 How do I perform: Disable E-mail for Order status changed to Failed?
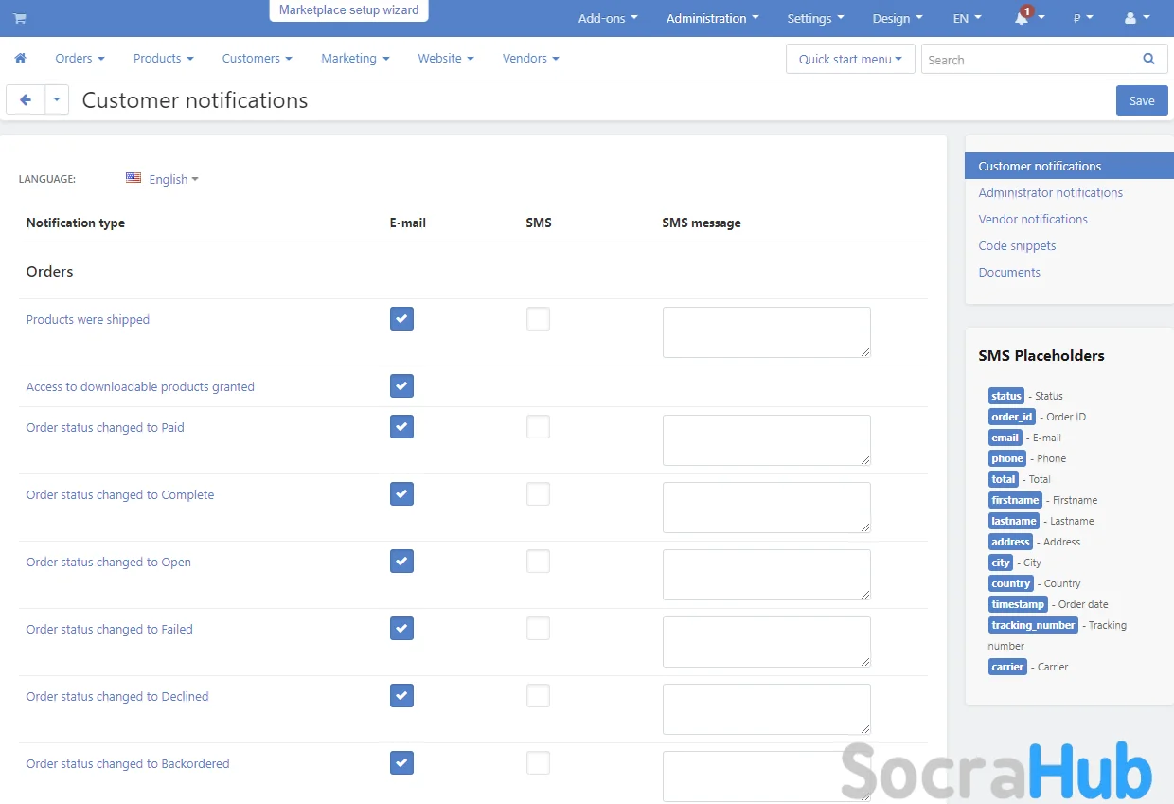click(401, 629)
